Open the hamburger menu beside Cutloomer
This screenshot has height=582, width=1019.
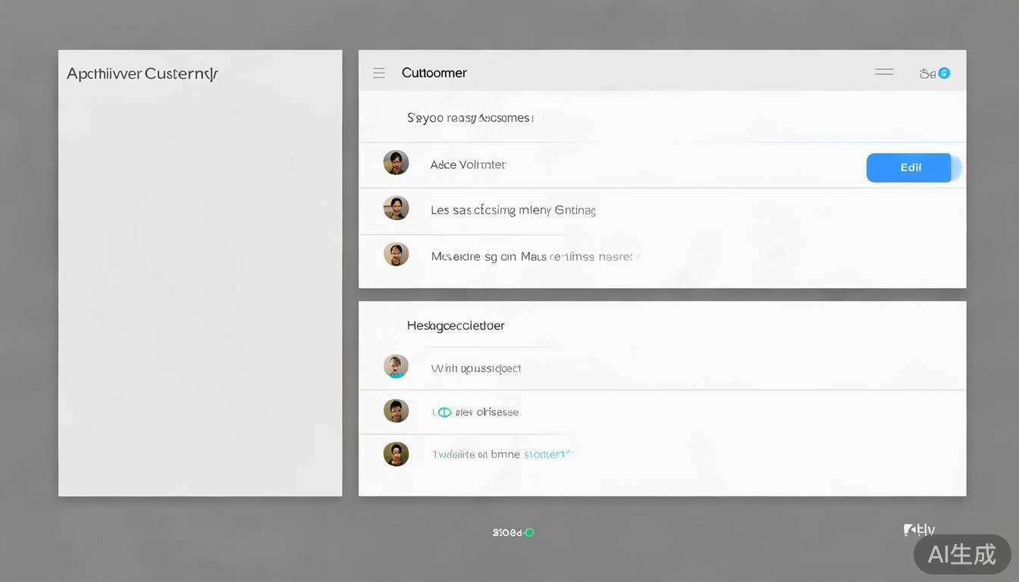coord(379,73)
